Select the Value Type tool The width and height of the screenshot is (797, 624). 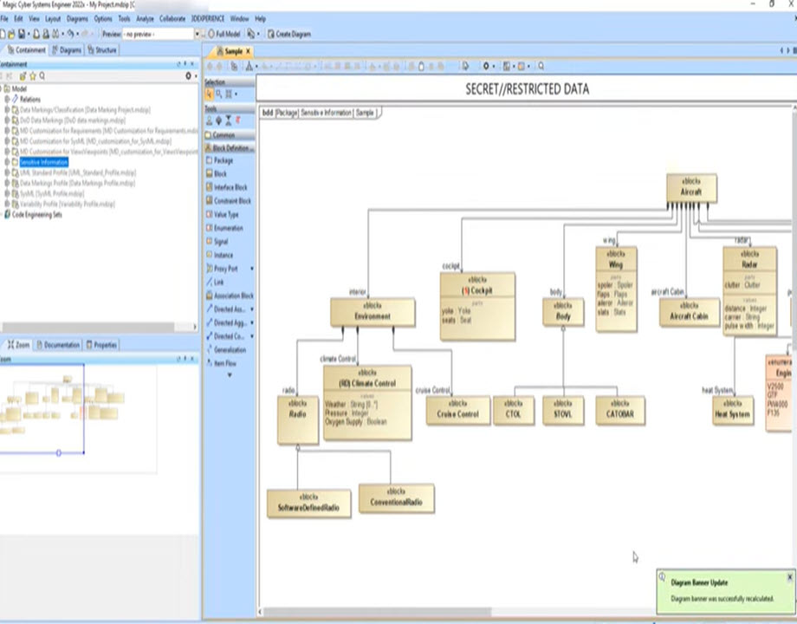click(225, 214)
